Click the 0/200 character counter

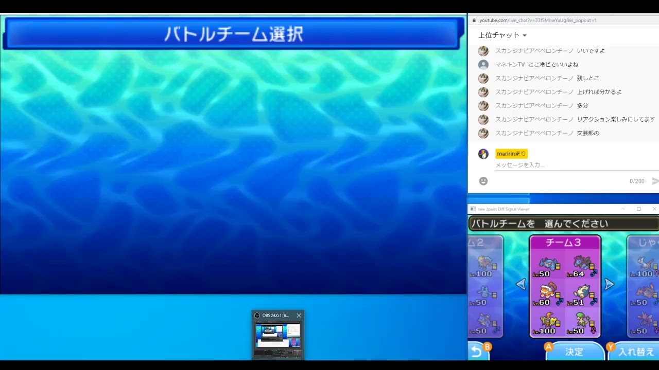coord(637,181)
